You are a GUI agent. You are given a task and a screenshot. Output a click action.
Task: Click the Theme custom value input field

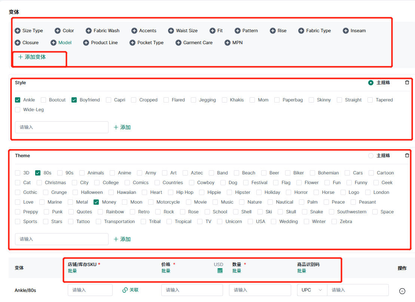coord(62,239)
